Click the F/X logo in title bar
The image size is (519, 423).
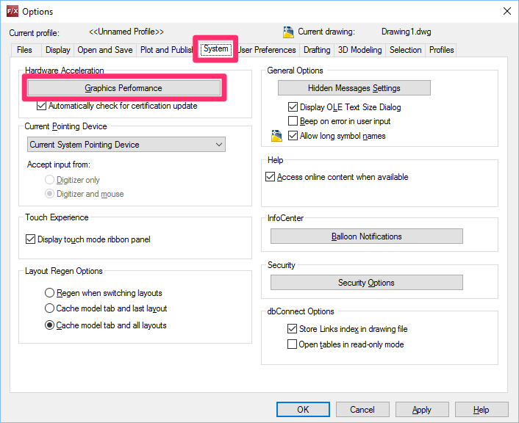(x=12, y=11)
